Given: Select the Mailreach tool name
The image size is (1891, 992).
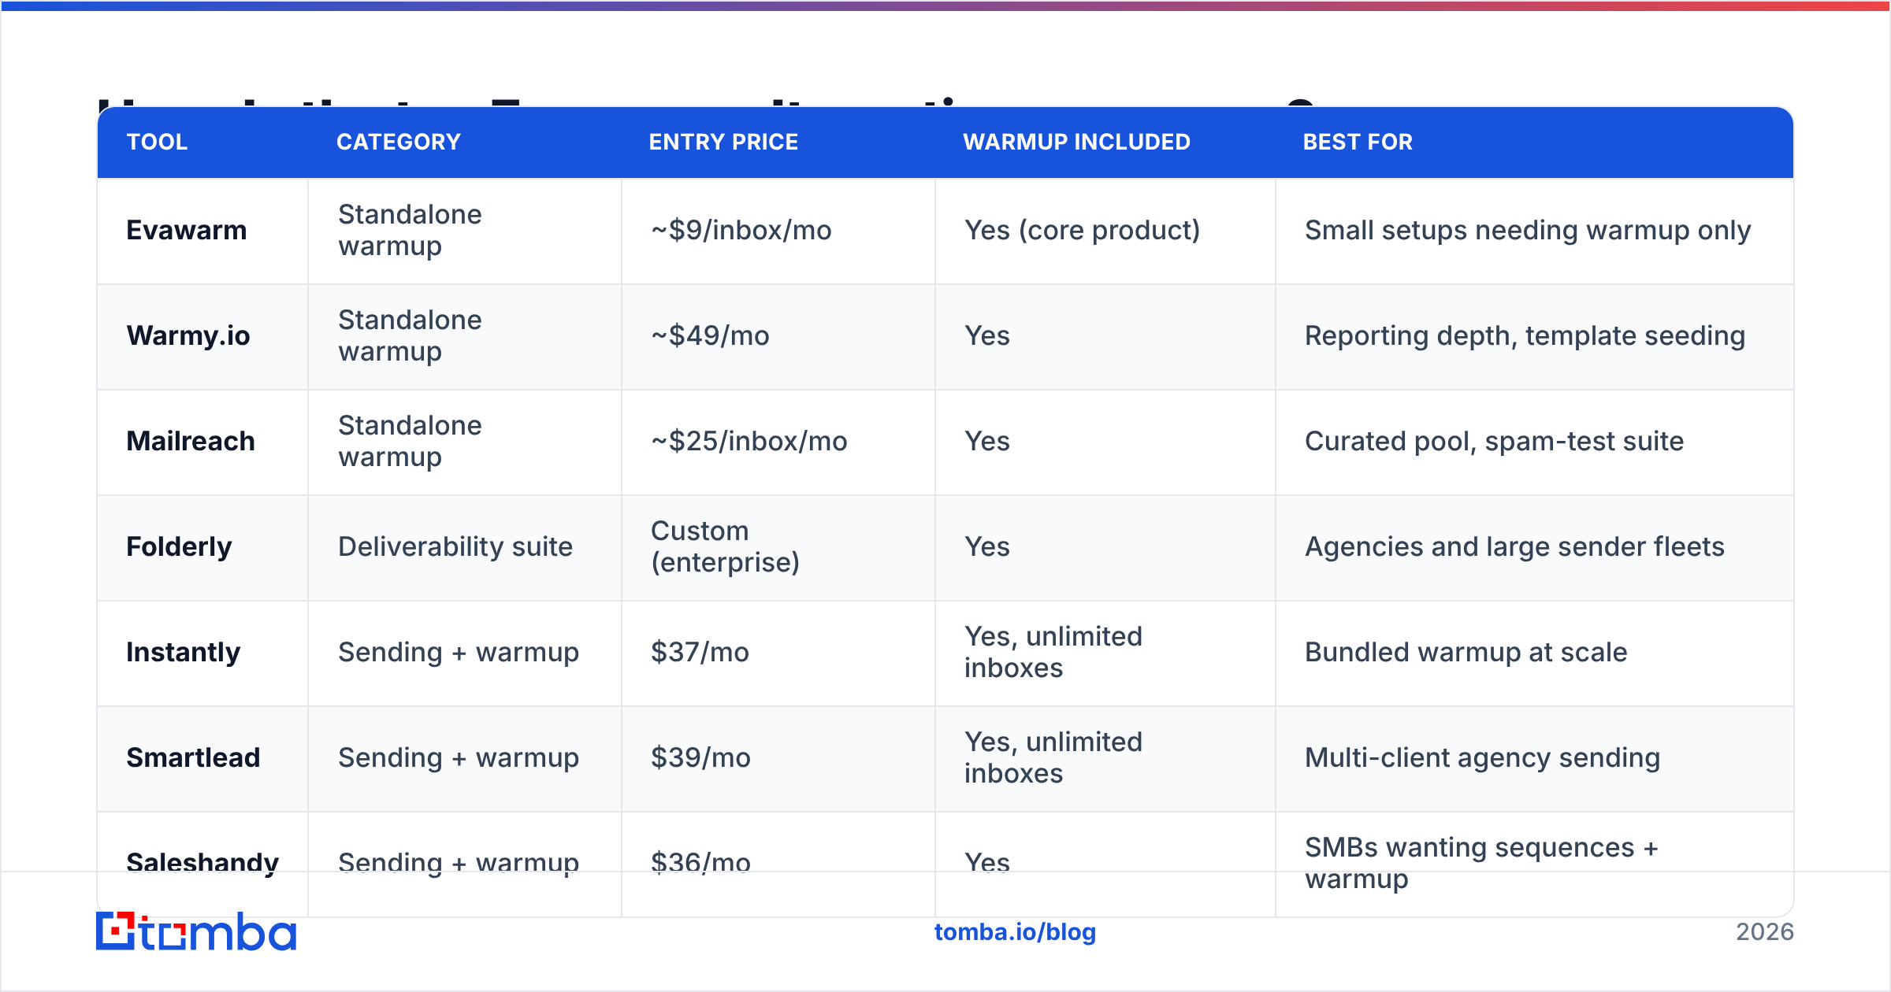Looking at the screenshot, I should 191,441.
